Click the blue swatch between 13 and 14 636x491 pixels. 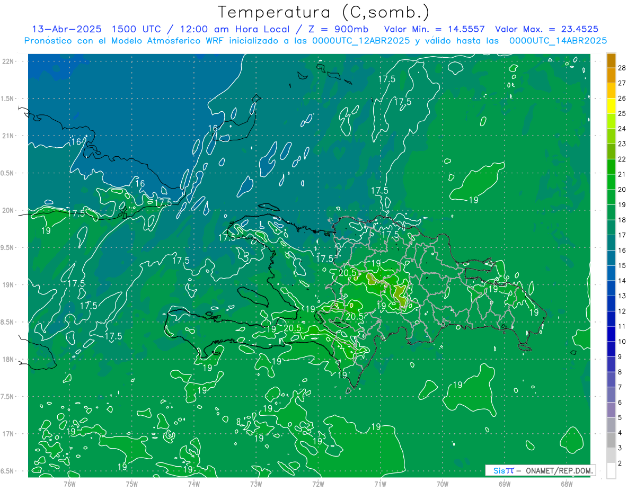coord(611,288)
